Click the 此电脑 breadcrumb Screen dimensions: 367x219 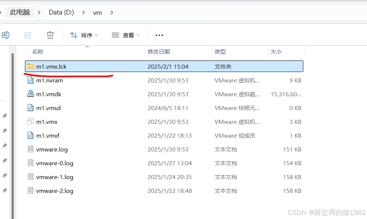tap(20, 12)
